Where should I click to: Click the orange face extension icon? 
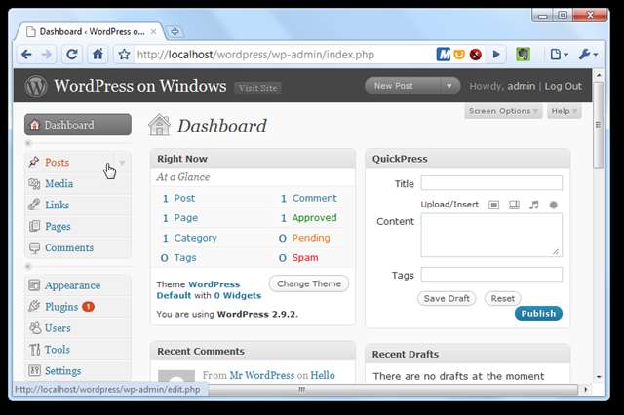click(459, 54)
